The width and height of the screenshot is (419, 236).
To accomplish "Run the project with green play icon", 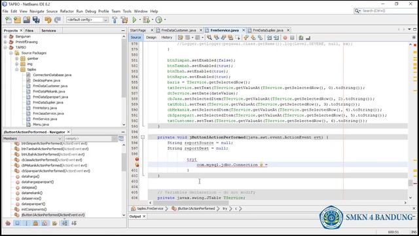I will [134, 20].
